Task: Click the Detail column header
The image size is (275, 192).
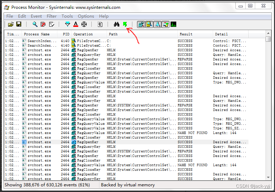Action: point(231,34)
